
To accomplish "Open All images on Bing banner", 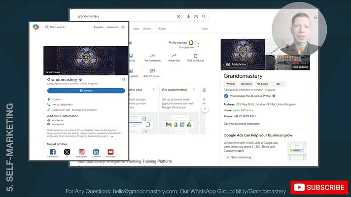I will pyautogui.click(x=53, y=72).
